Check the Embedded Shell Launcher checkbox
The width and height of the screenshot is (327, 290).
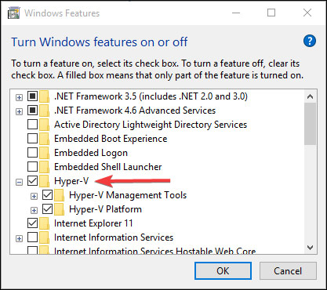[32, 167]
